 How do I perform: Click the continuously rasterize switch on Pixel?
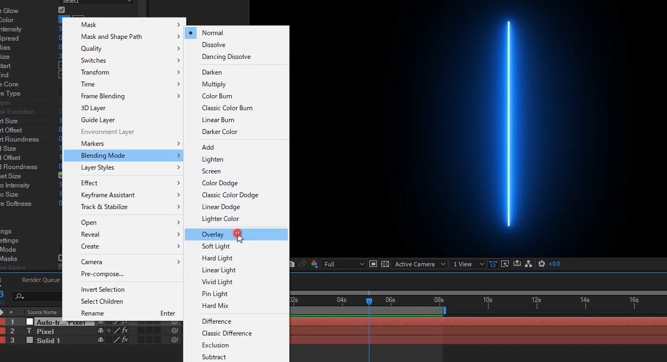coord(108,331)
